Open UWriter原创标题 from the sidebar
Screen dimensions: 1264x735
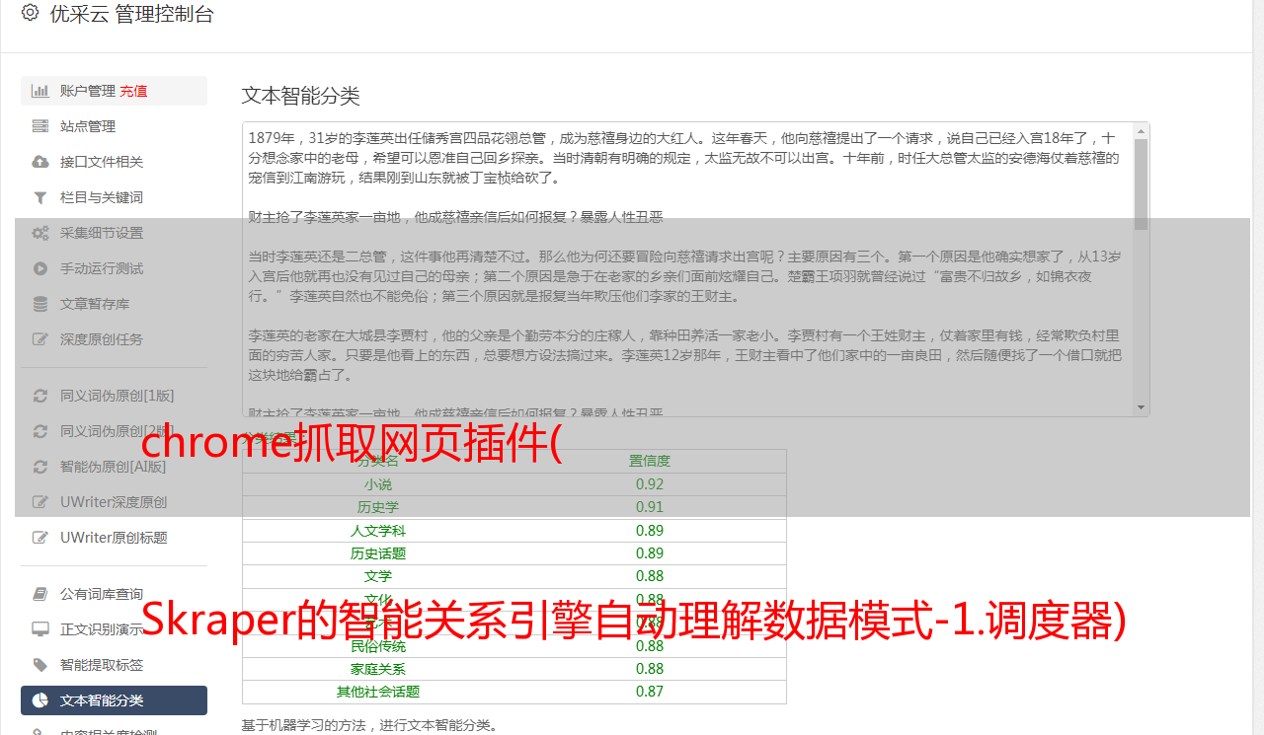coord(114,538)
